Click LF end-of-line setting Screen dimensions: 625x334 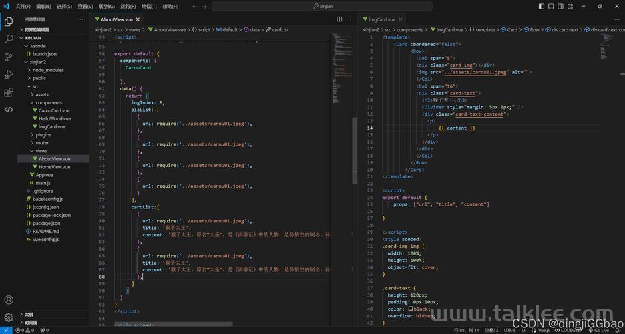[x=524, y=330]
